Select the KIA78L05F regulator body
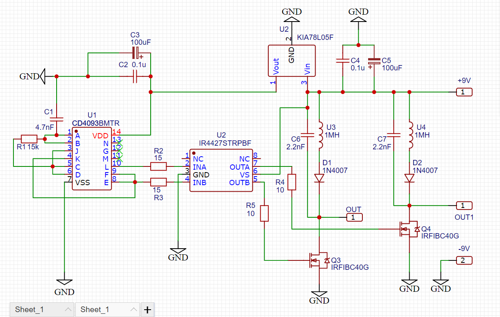This screenshot has width=500, height=317. pos(292,61)
